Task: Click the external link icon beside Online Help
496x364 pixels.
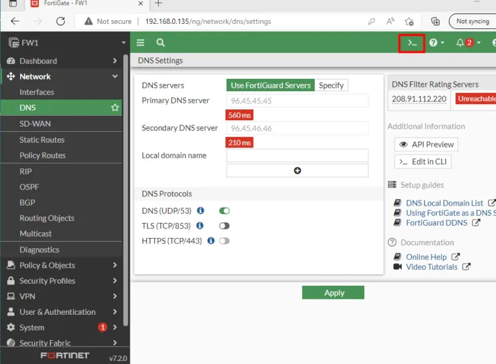Action: (455, 257)
